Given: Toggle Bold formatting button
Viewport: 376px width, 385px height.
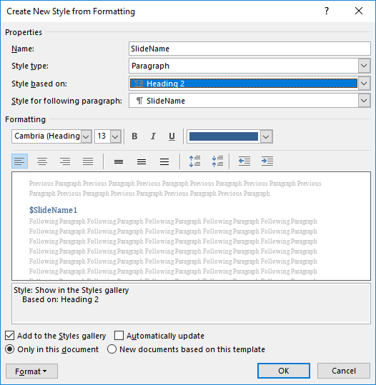Looking at the screenshot, I should pyautogui.click(x=134, y=136).
